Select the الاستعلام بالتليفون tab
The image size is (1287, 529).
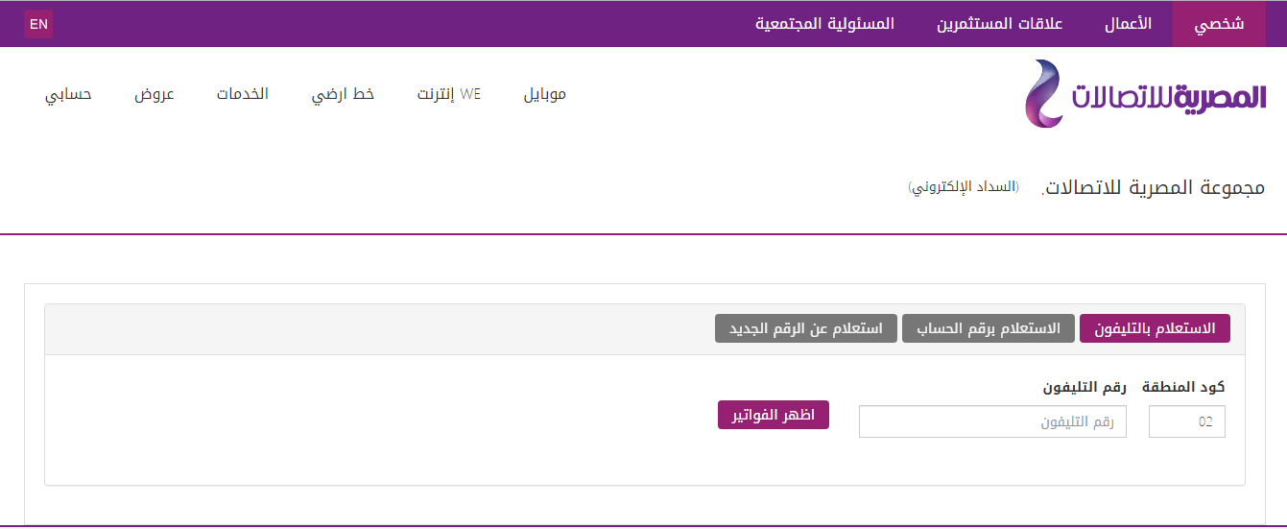1155,328
